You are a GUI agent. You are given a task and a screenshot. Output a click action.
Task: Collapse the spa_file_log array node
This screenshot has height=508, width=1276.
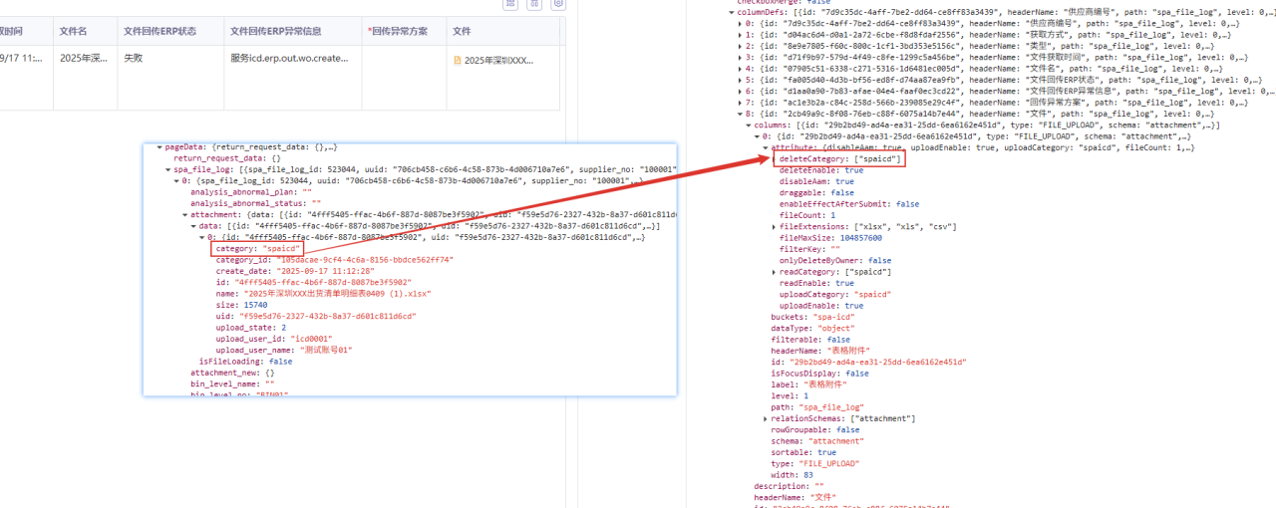pyautogui.click(x=167, y=169)
